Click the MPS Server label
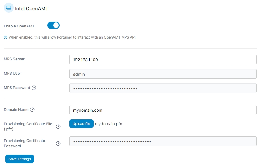 pos(14,59)
